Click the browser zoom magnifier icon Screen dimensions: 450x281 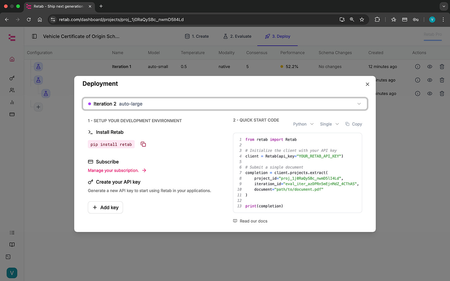point(352,19)
